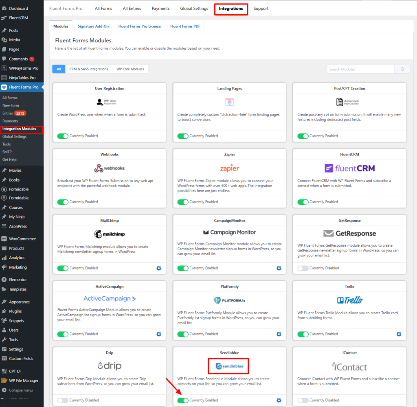Viewport: 417px width, 407px height.
Task: Click the Mailchimp logo
Action: coord(109,234)
